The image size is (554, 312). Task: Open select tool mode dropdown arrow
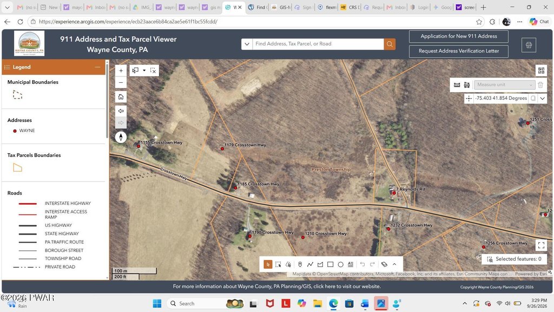144,70
